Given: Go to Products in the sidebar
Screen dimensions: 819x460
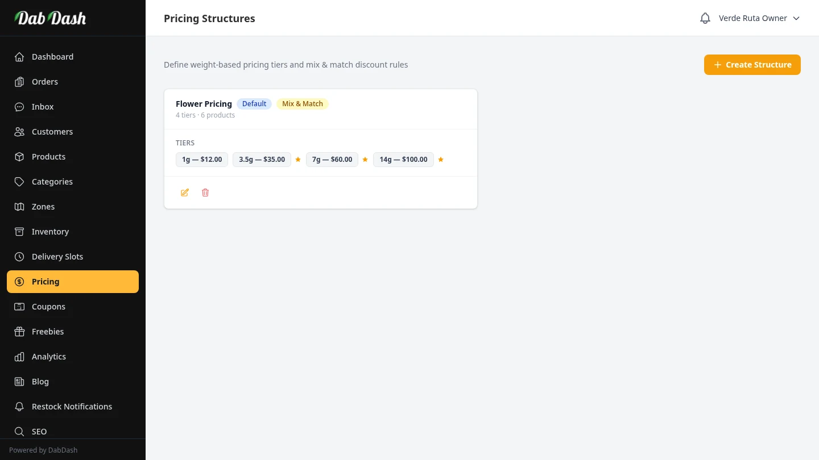Looking at the screenshot, I should pyautogui.click(x=48, y=157).
